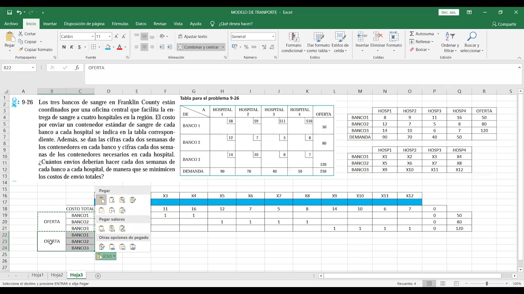This screenshot has height=294, width=524.
Task: Toggle bold N formatting
Action: [x=64, y=47]
